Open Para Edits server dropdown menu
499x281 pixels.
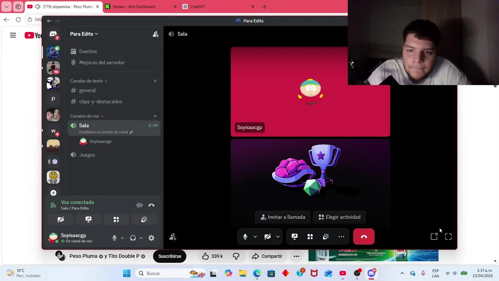tap(84, 34)
